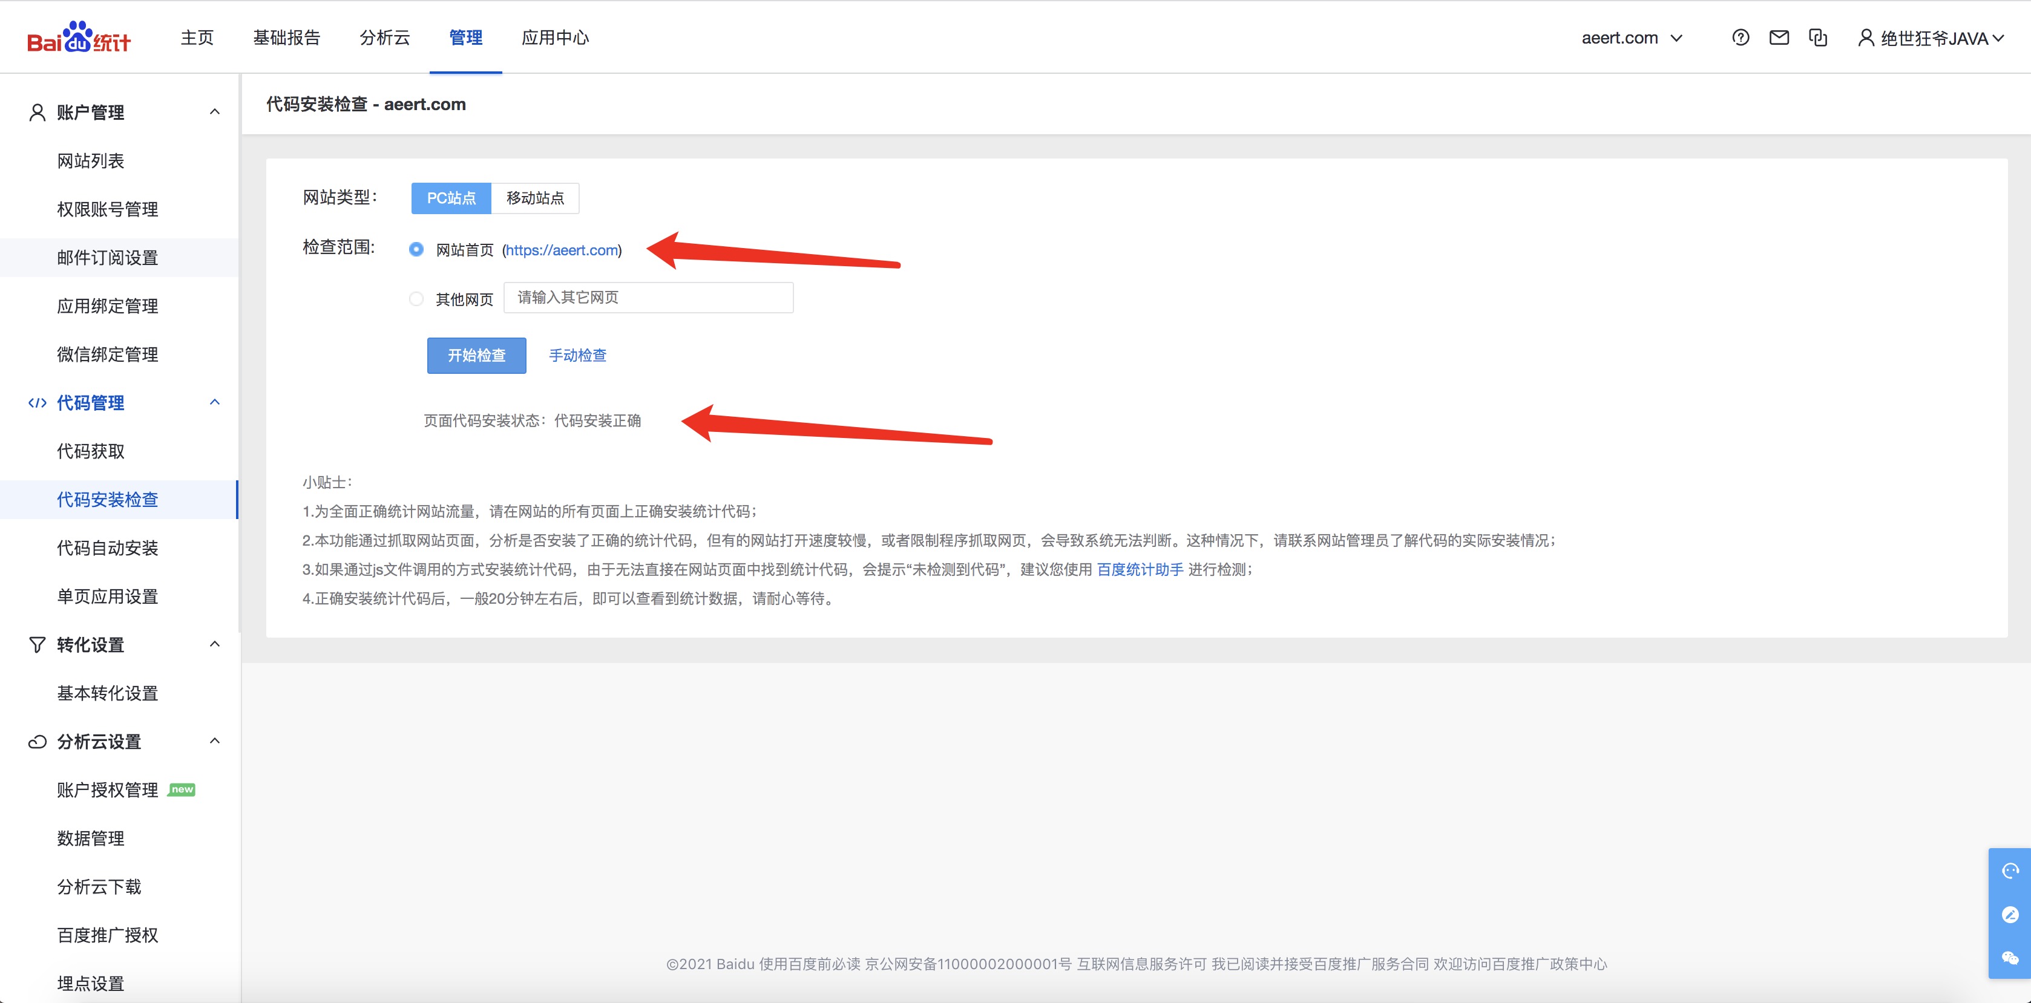Viewport: 2031px width, 1003px height.
Task: Go to 应用中心 tab
Action: [x=554, y=38]
